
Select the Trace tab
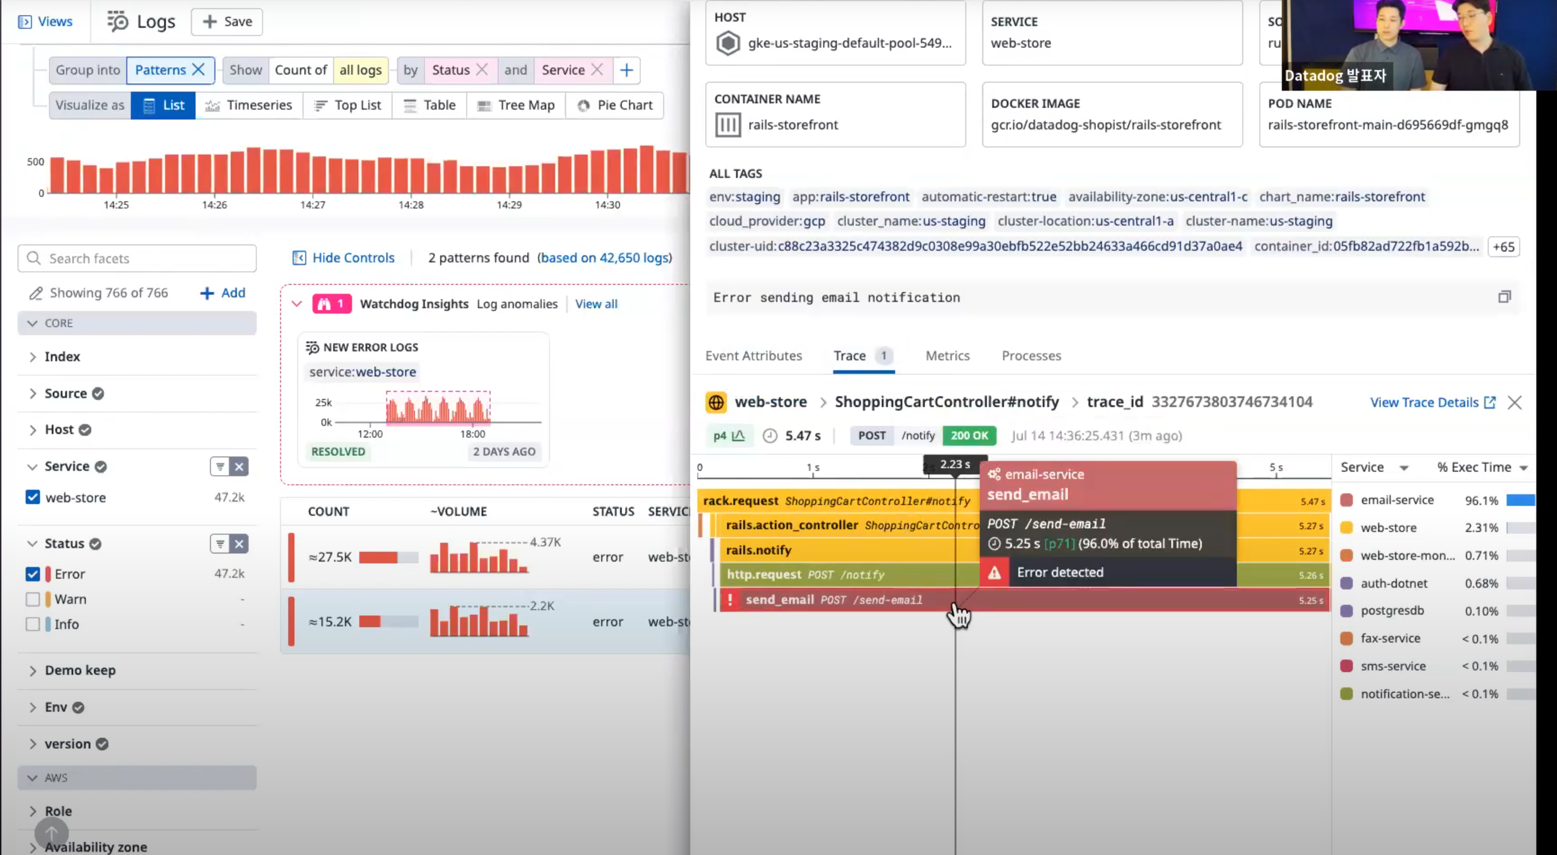(x=863, y=356)
